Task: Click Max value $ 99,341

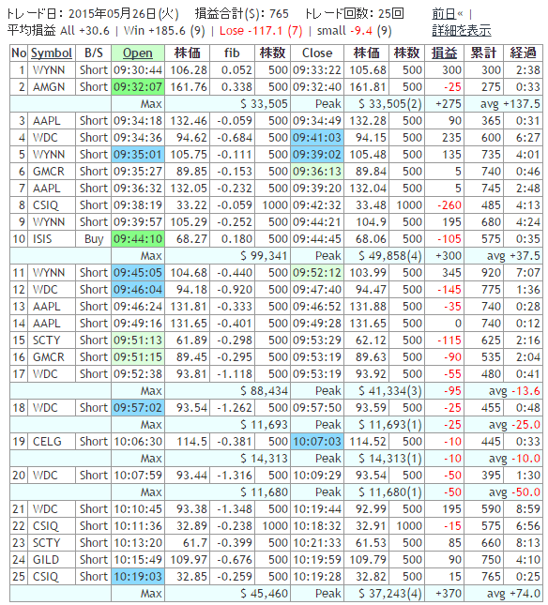Action: (x=264, y=256)
